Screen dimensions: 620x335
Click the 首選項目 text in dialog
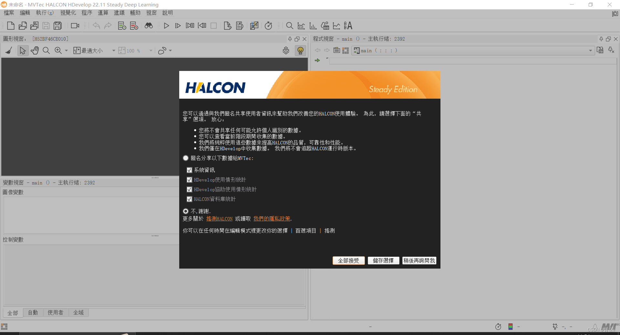pyautogui.click(x=305, y=231)
